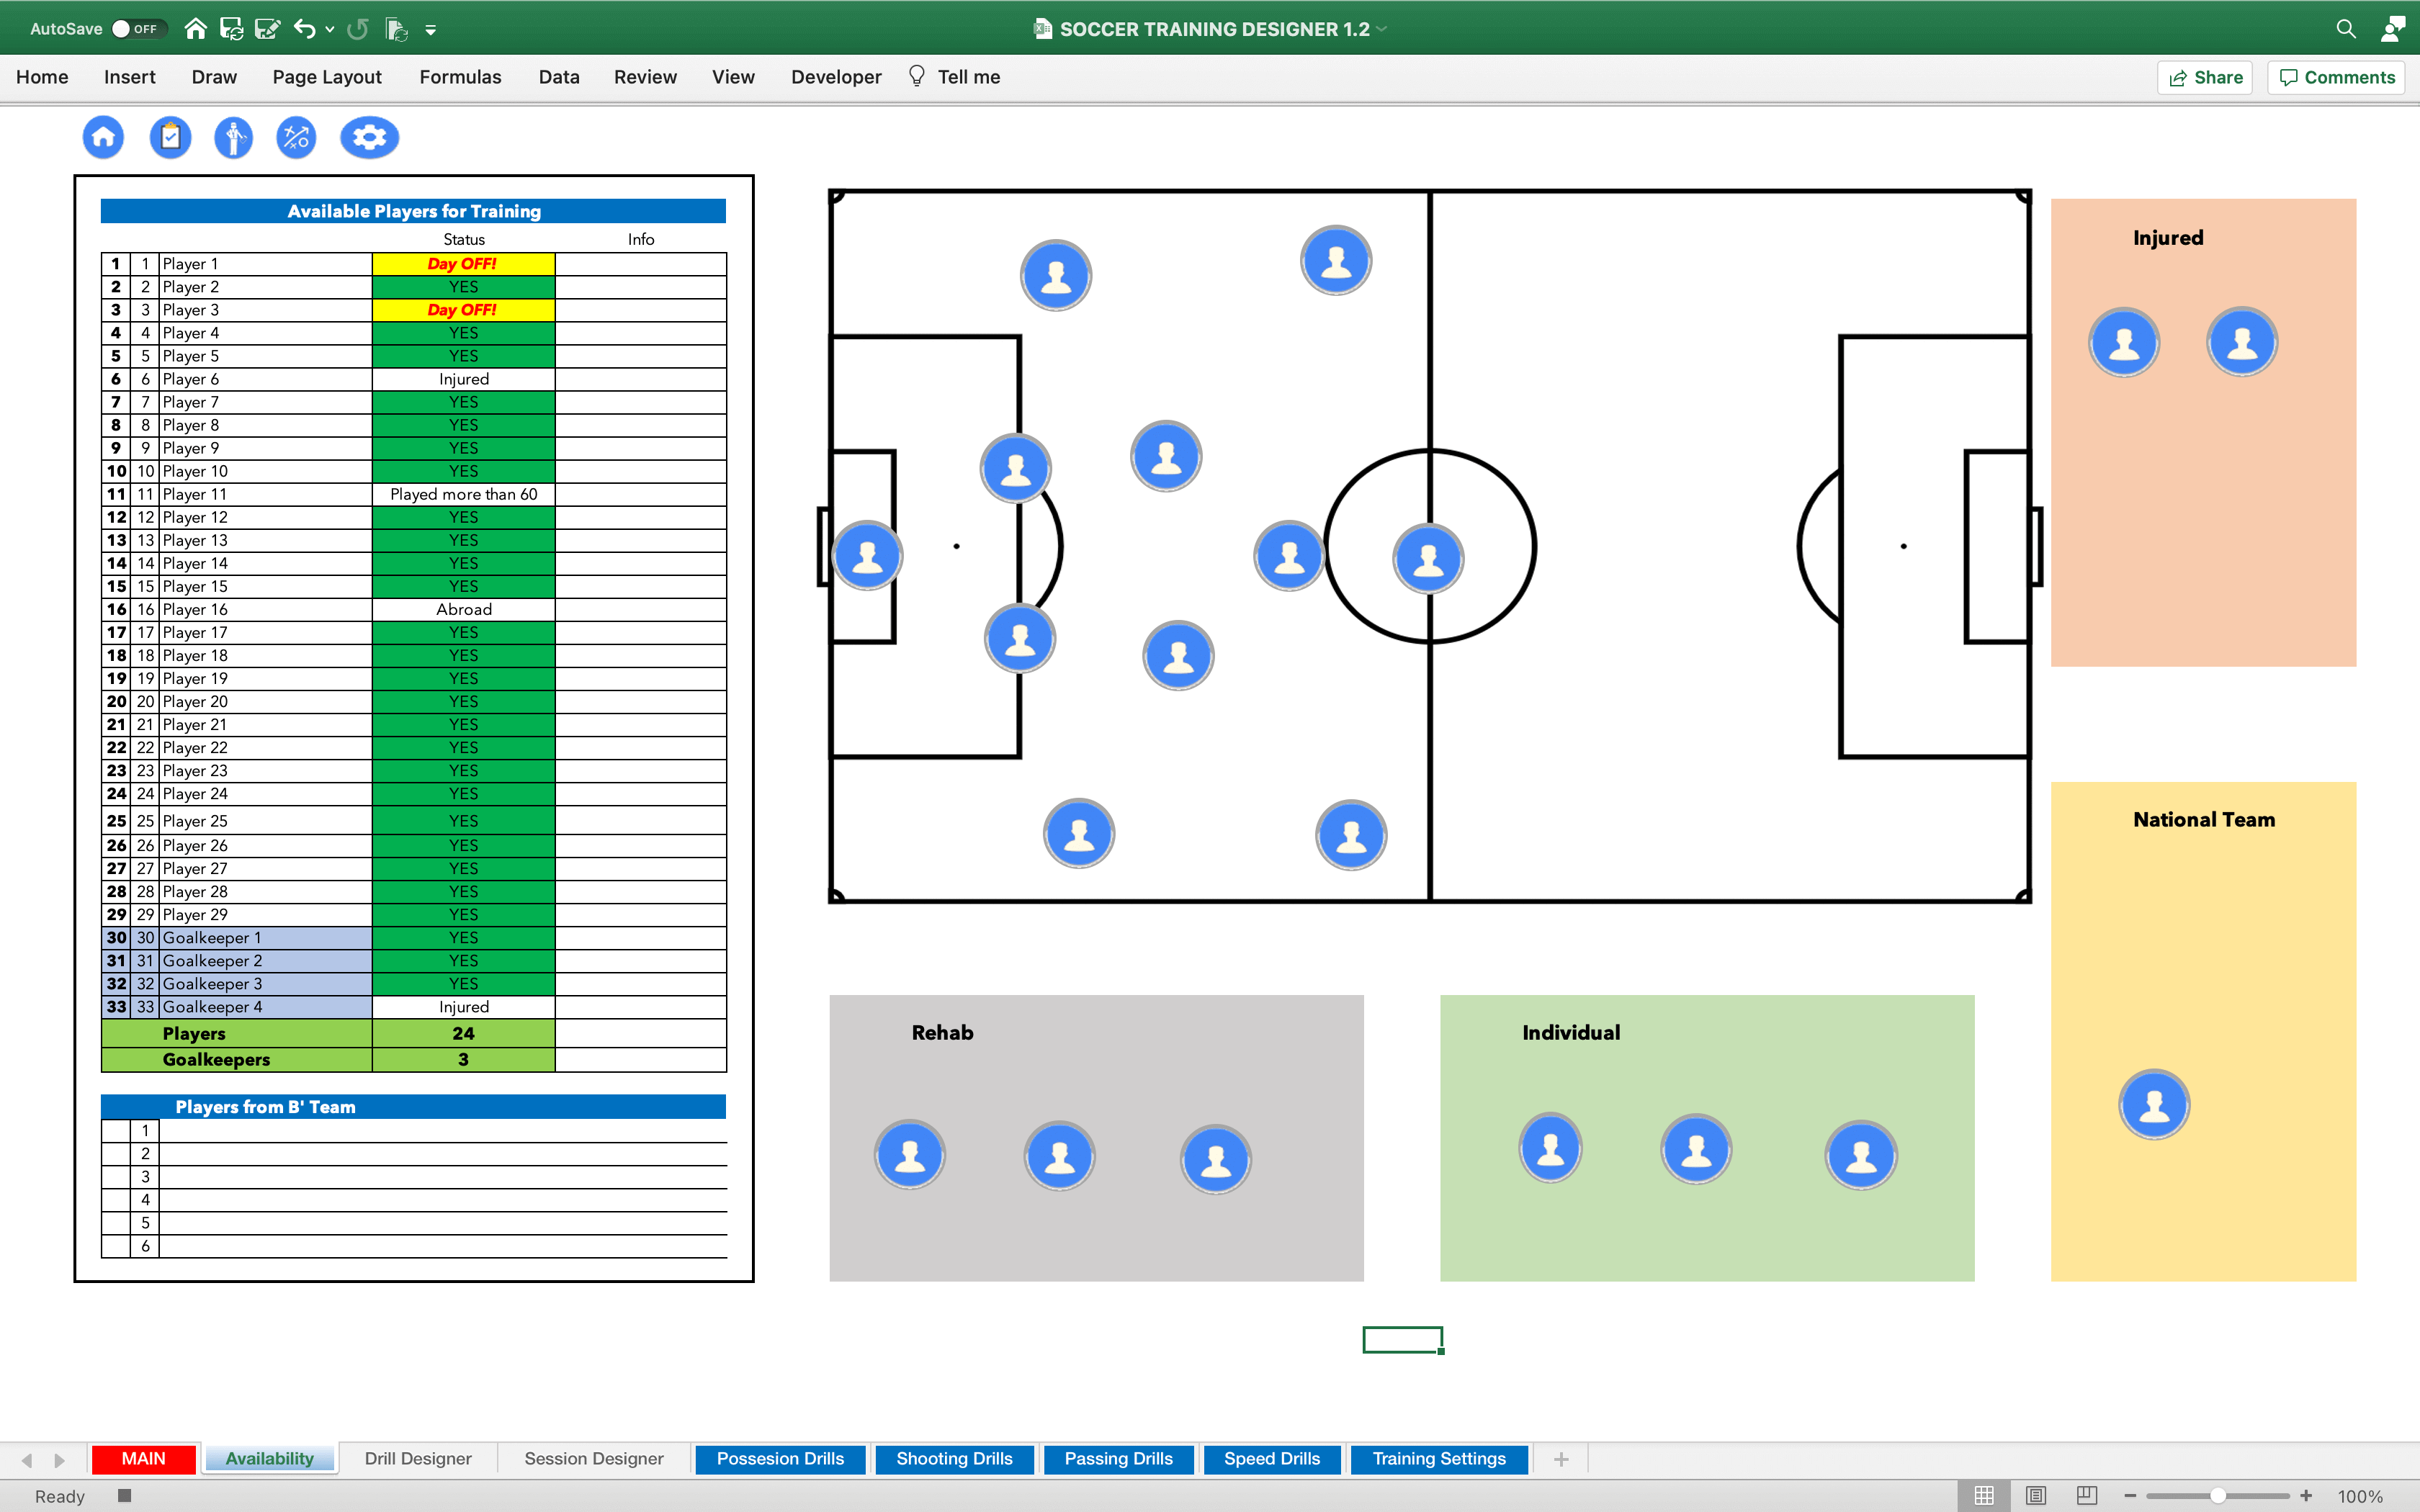The width and height of the screenshot is (2420, 1512).
Task: Click the undo arrow in title bar
Action: tap(304, 29)
